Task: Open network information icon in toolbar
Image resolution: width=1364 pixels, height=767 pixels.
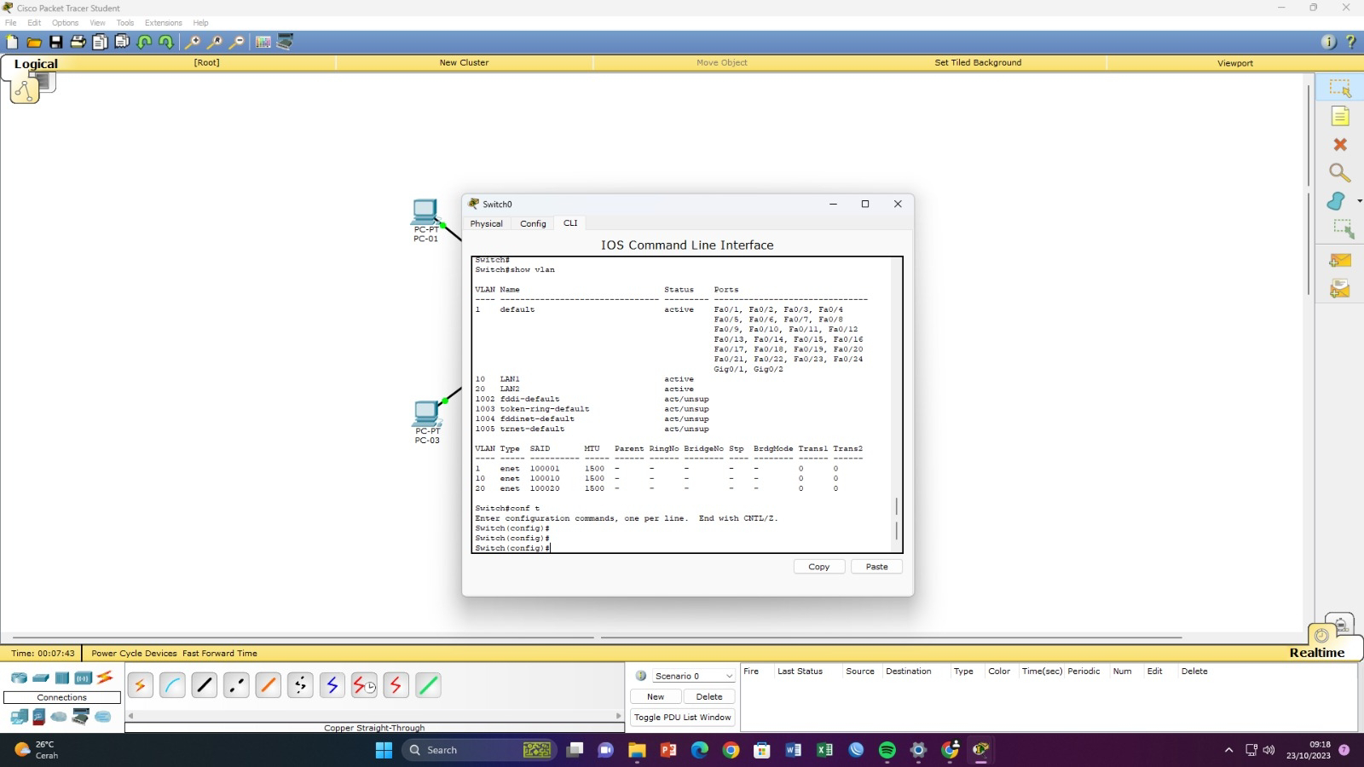Action: point(1328,42)
